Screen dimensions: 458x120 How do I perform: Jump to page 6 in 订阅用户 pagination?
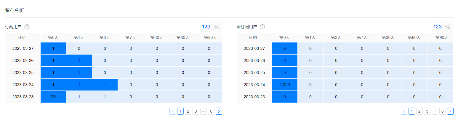point(211,111)
